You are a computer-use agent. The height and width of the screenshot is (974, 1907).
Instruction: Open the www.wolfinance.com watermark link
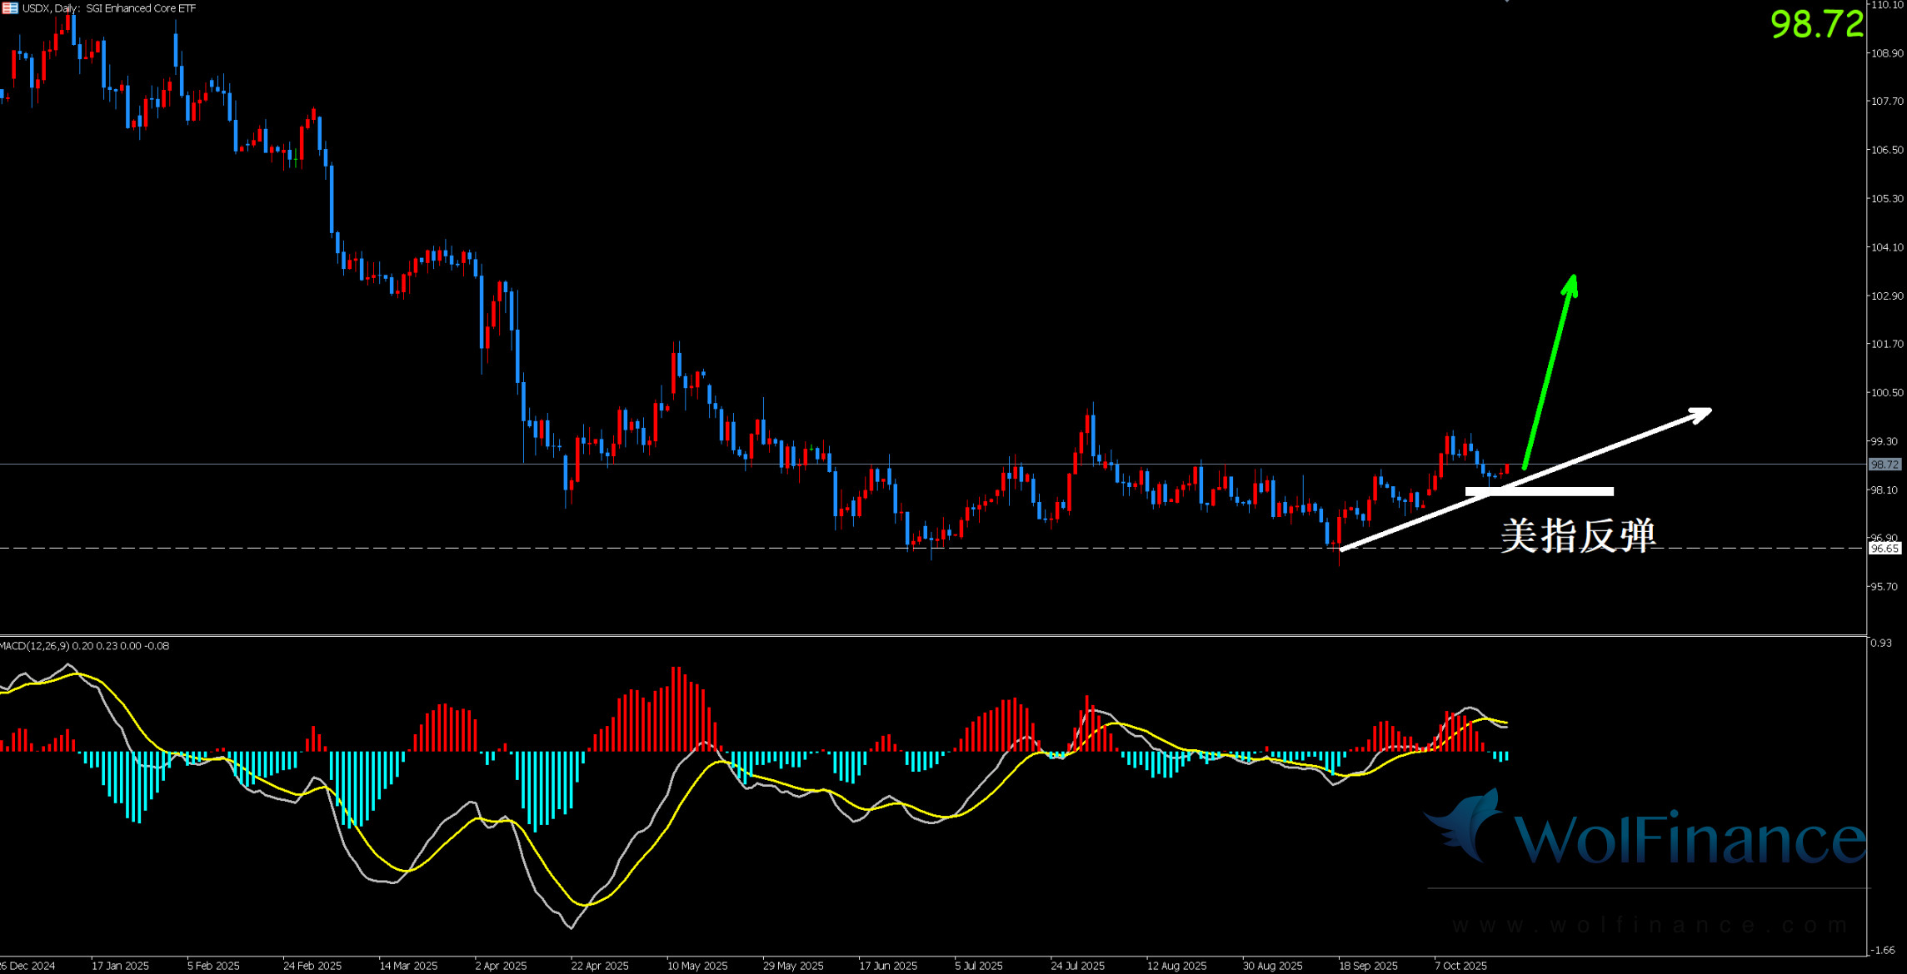pyautogui.click(x=1648, y=925)
